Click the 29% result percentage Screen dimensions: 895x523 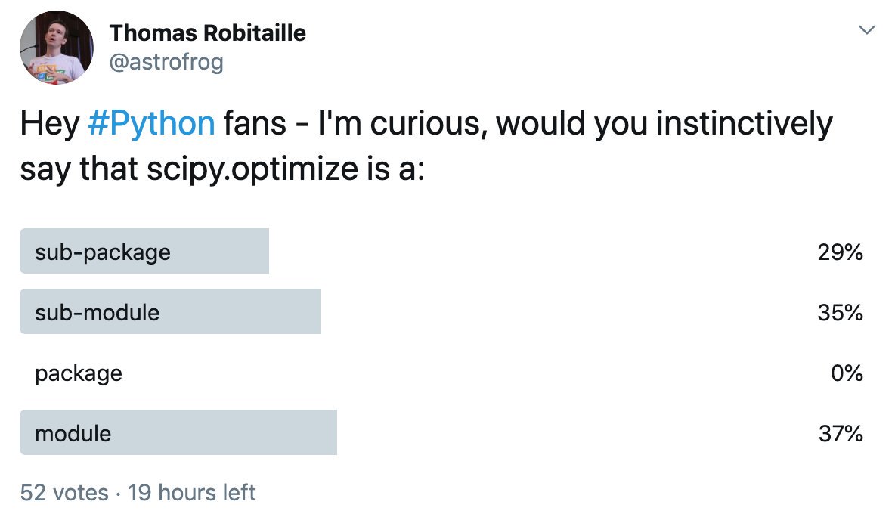[840, 252]
